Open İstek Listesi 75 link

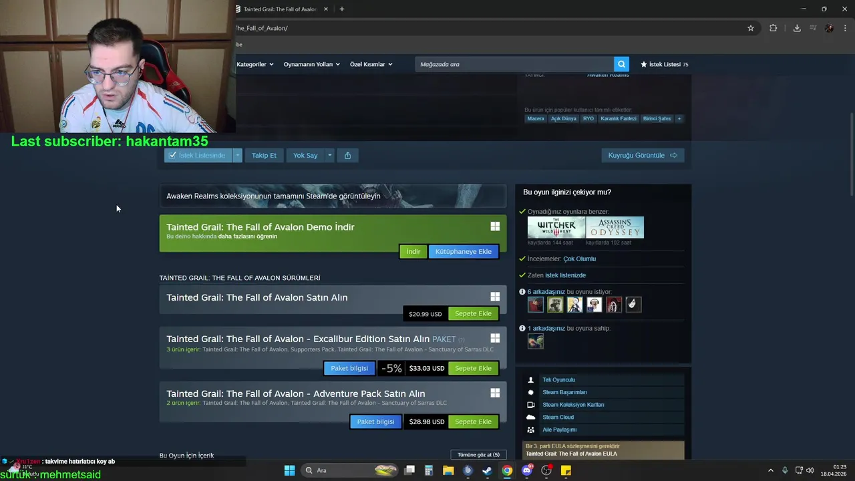[664, 64]
